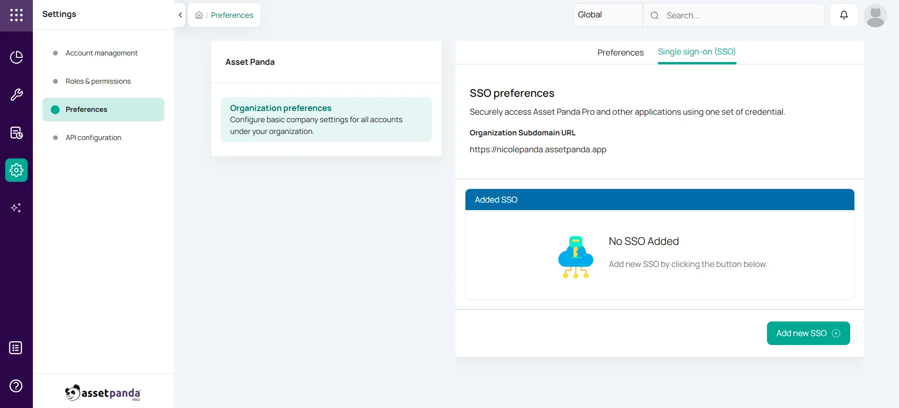Click the Search input field
The image size is (899, 408).
click(734, 16)
